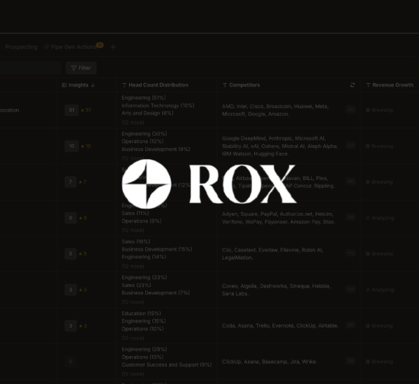Click the Browsing status in ClickUp, Basecamp row

point(379,362)
